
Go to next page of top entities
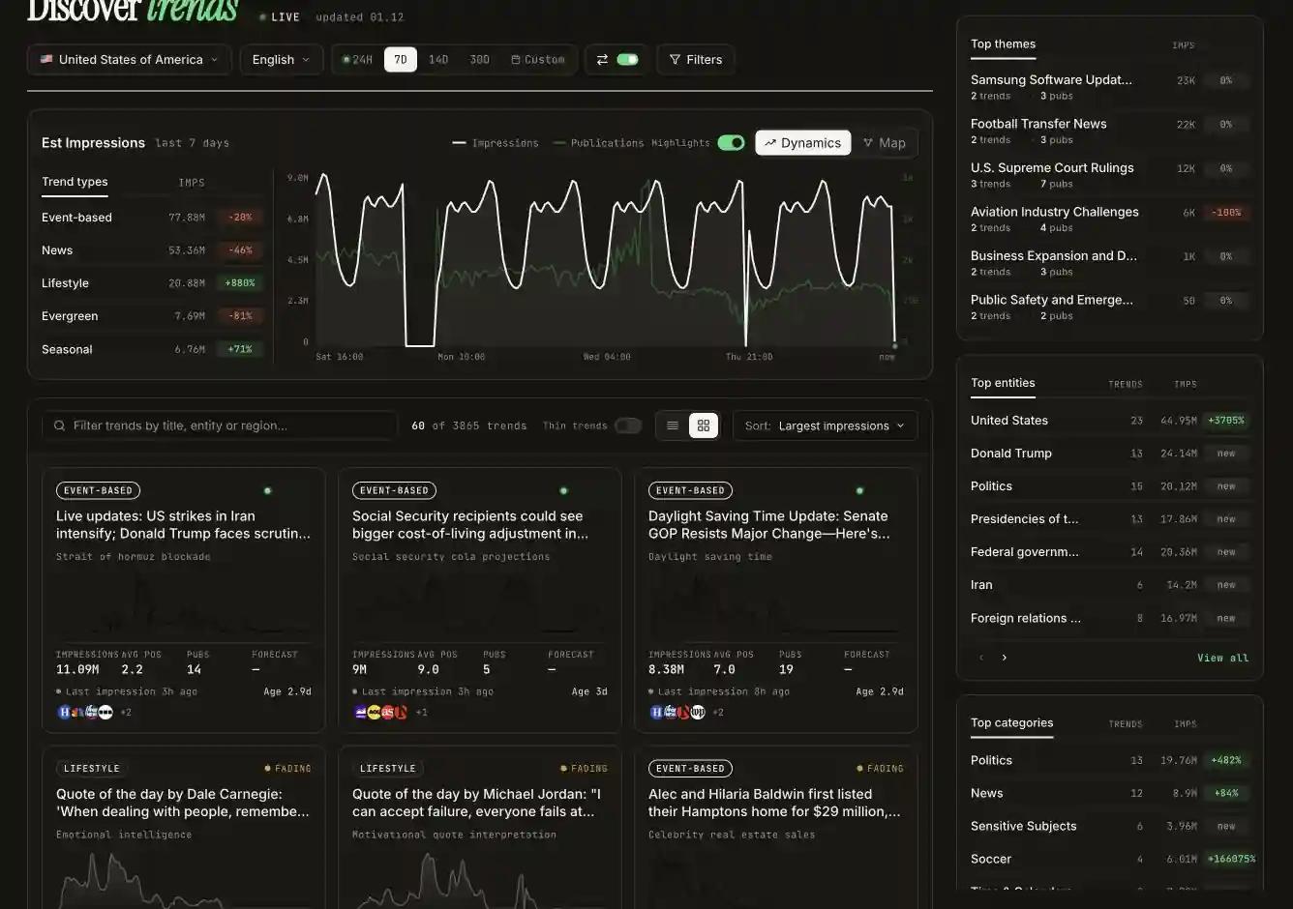click(x=1004, y=658)
